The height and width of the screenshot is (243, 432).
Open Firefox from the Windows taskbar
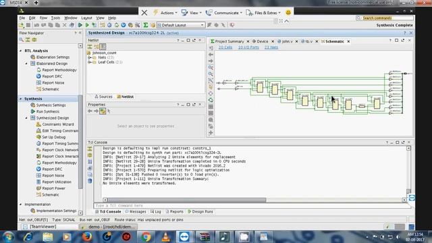coord(87,237)
